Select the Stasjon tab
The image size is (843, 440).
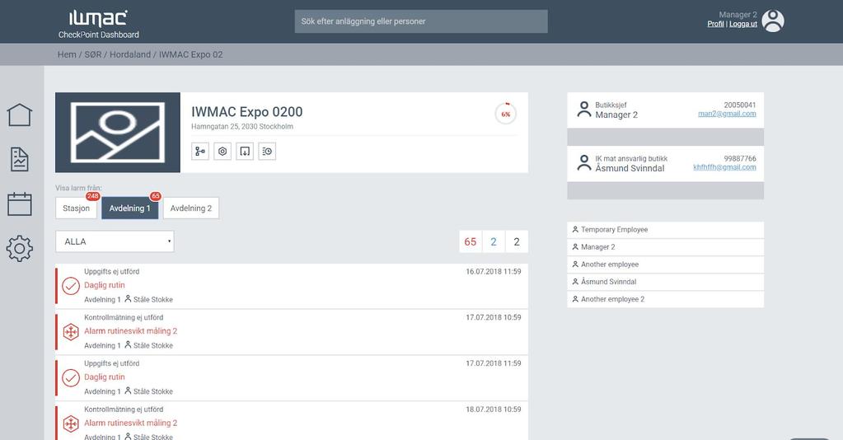click(x=77, y=208)
